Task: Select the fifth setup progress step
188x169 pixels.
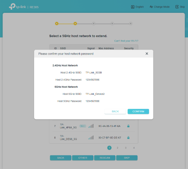Action: [x=131, y=24]
